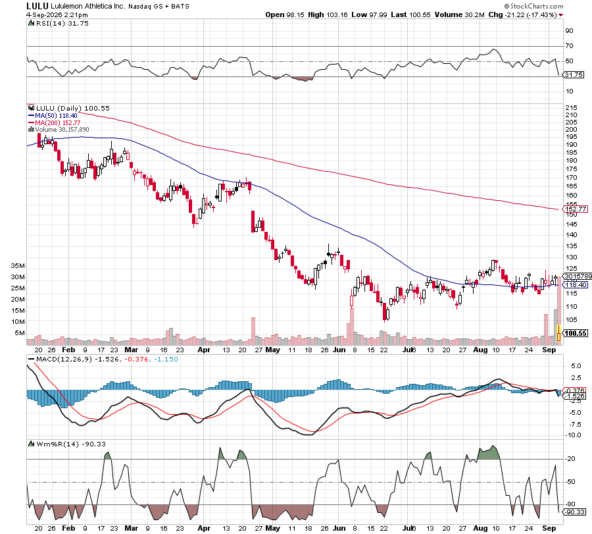Click the red down arrow after Chg

[560, 15]
